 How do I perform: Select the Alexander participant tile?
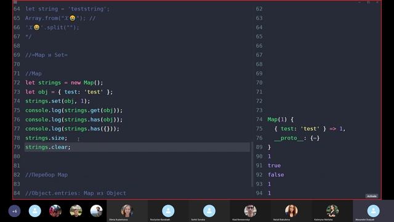pyautogui.click(x=374, y=211)
